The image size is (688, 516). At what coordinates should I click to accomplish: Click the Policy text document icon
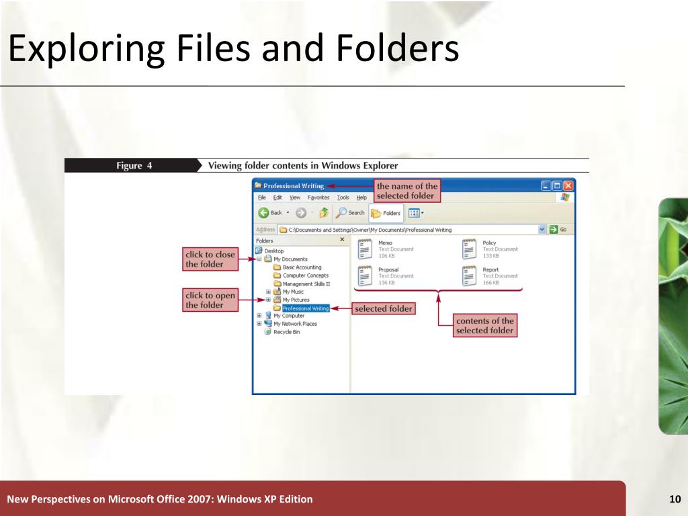(470, 249)
